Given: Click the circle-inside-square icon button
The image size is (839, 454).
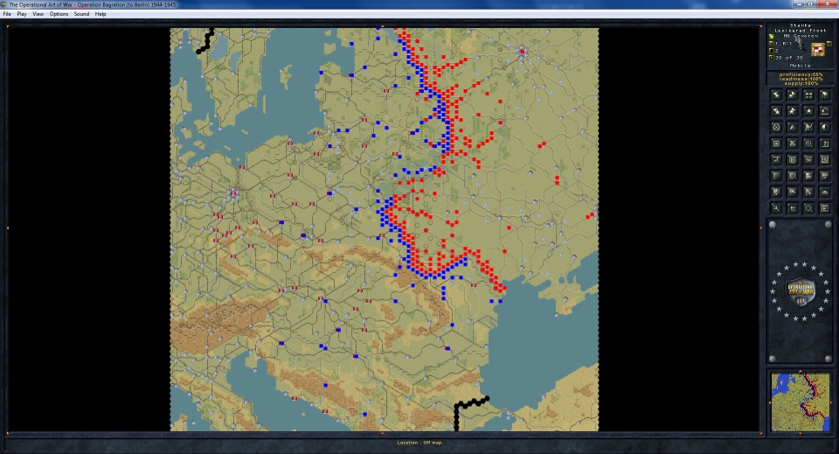Looking at the screenshot, I should click(793, 176).
